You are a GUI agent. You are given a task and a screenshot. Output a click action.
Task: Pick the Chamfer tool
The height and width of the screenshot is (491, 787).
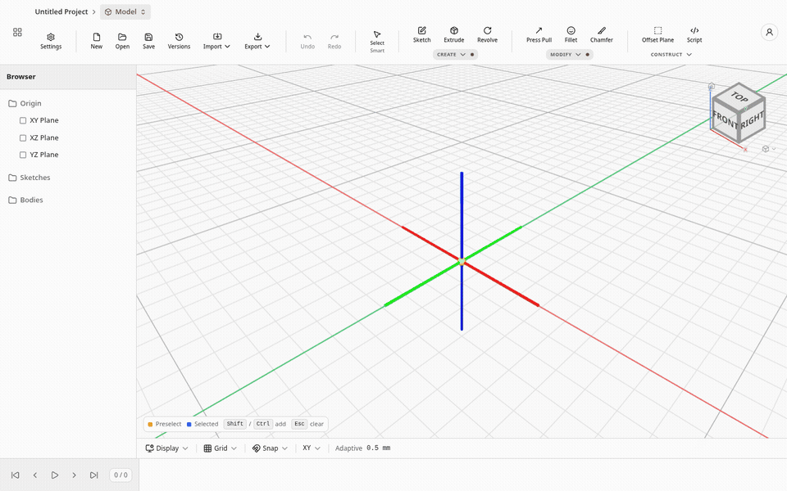(601, 34)
